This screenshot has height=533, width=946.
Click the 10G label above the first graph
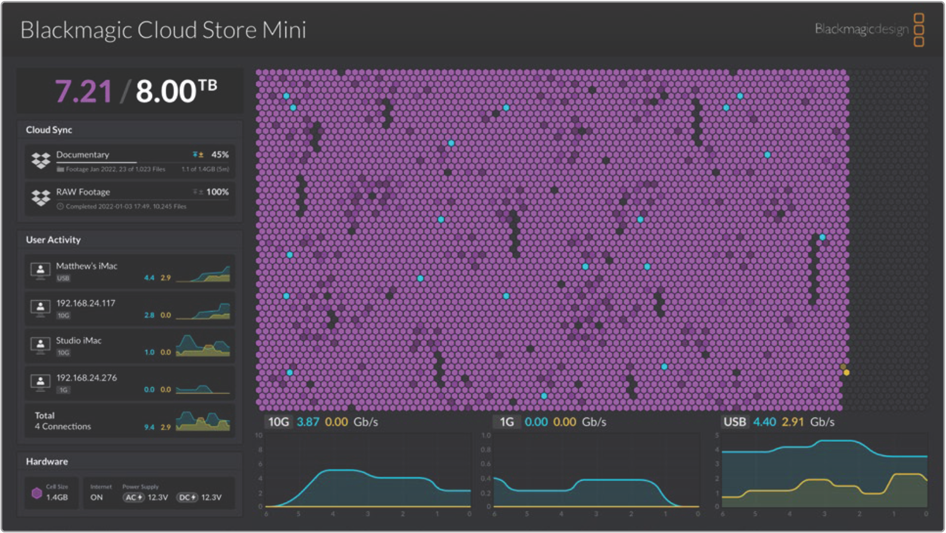tap(278, 422)
